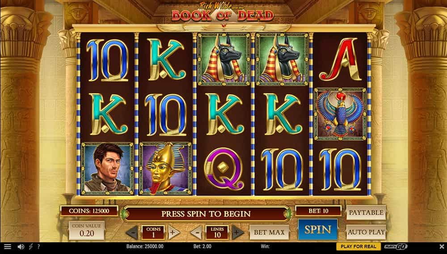This screenshot has height=254, width=447.
Task: Open the question mark help icon
Action: click(38, 246)
